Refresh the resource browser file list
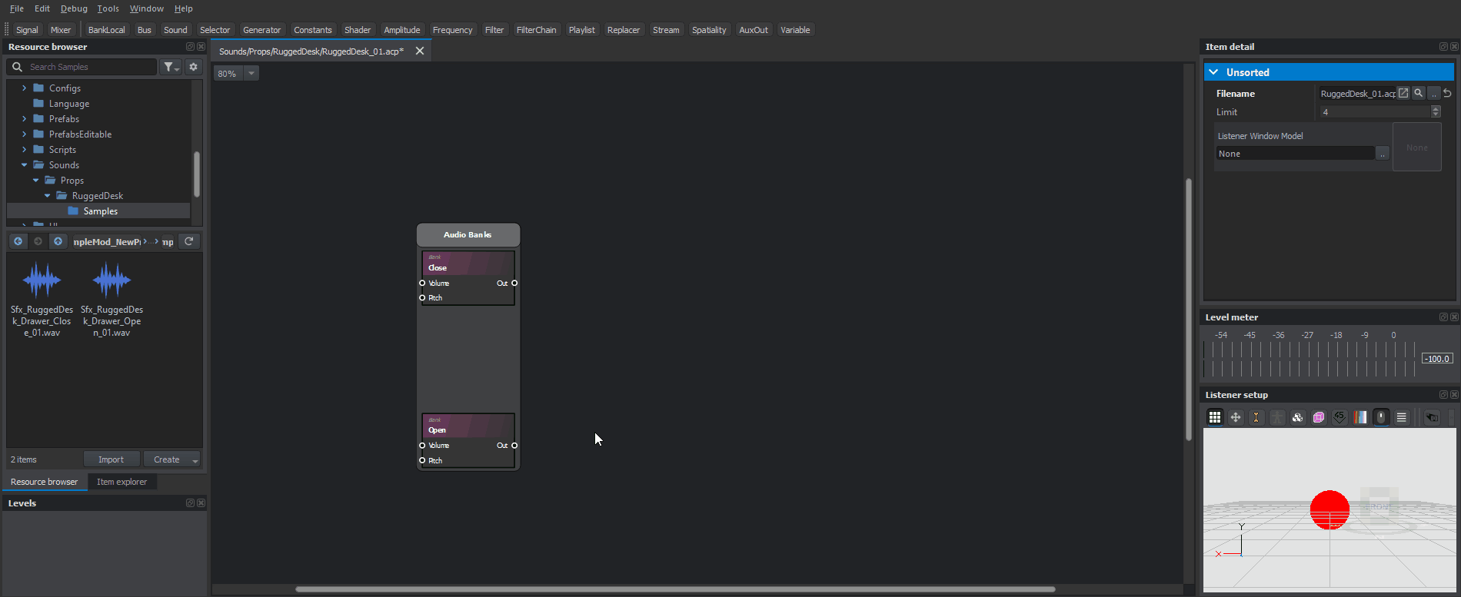This screenshot has width=1461, height=597. [x=189, y=241]
